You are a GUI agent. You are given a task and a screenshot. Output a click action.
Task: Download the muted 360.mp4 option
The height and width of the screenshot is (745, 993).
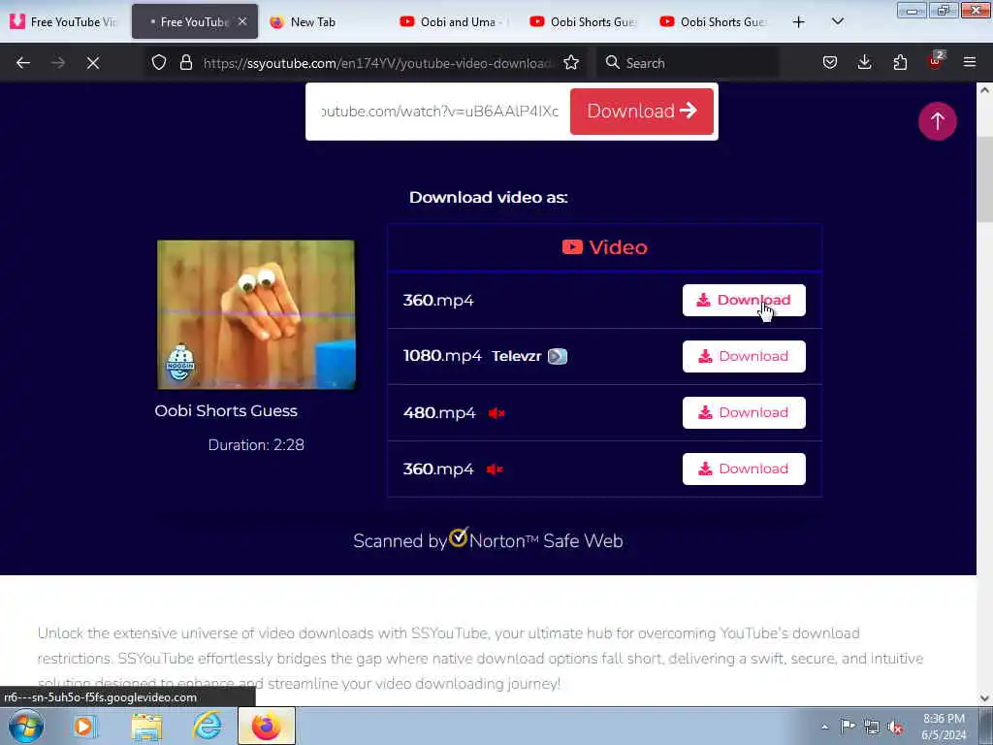click(744, 469)
